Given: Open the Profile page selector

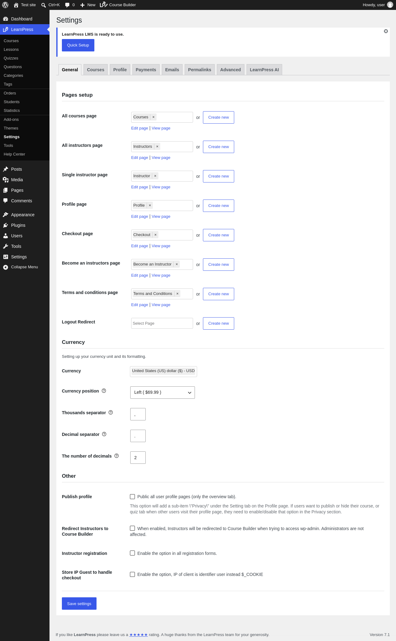Looking at the screenshot, I should tap(162, 206).
